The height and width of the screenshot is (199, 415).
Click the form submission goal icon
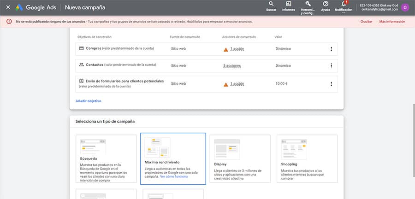tap(81, 81)
